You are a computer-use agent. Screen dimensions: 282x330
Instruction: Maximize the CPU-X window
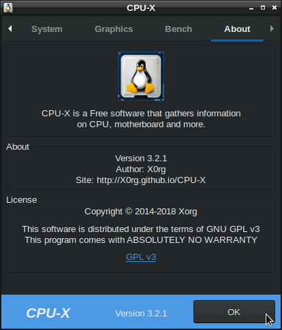(x=263, y=7)
